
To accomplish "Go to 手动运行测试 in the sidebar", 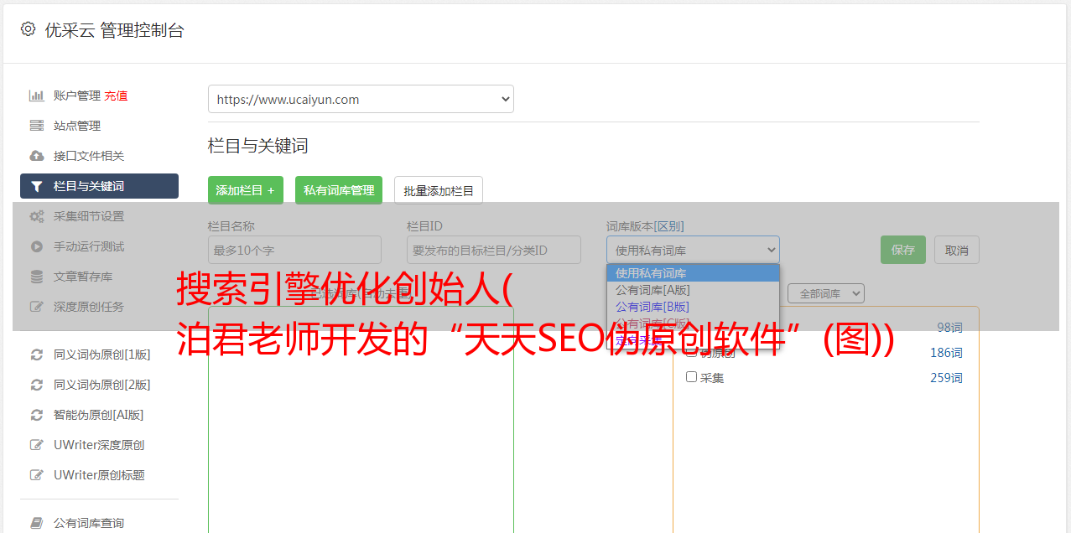I will coord(89,246).
